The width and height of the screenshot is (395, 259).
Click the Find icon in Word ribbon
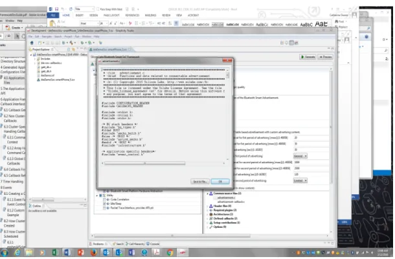339,21
